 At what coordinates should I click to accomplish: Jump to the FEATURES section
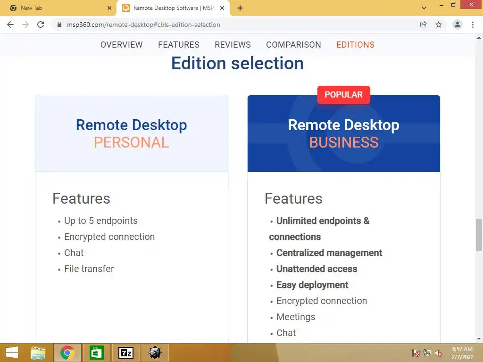click(179, 45)
